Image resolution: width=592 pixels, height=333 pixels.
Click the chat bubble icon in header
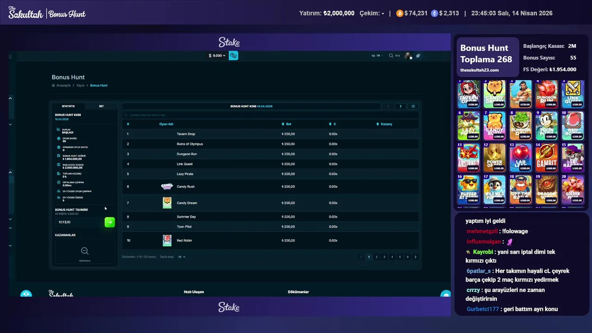[418, 55]
